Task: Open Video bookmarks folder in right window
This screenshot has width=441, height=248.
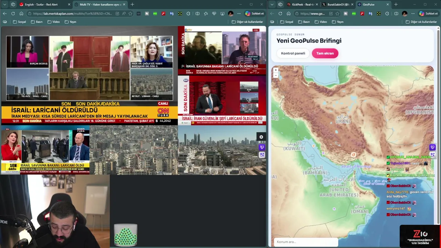Action: point(321,22)
